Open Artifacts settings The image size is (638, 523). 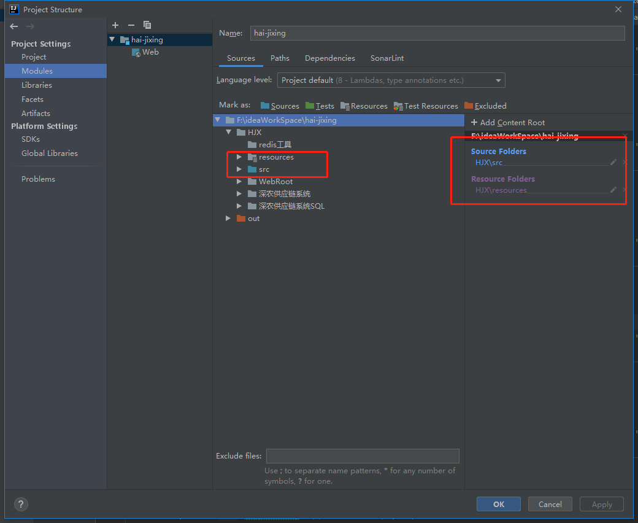coord(36,113)
